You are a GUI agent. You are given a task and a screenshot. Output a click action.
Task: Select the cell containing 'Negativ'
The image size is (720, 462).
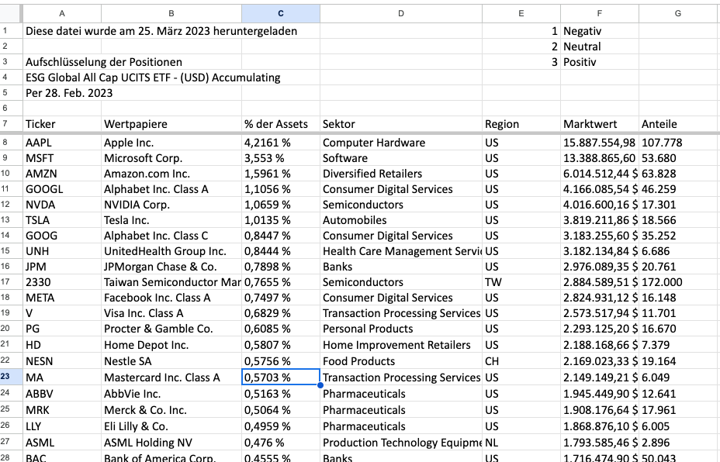pos(599,31)
